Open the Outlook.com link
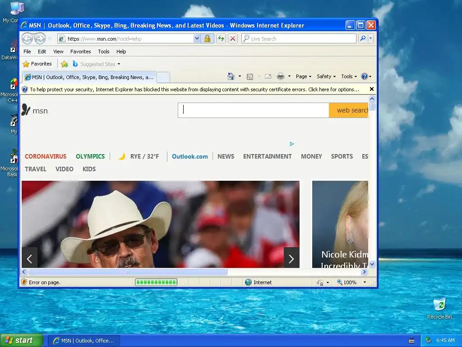The image size is (462, 347). point(190,156)
